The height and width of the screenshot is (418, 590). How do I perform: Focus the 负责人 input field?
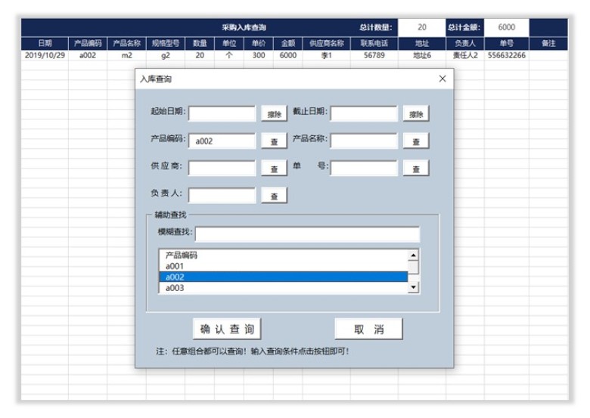(222, 196)
